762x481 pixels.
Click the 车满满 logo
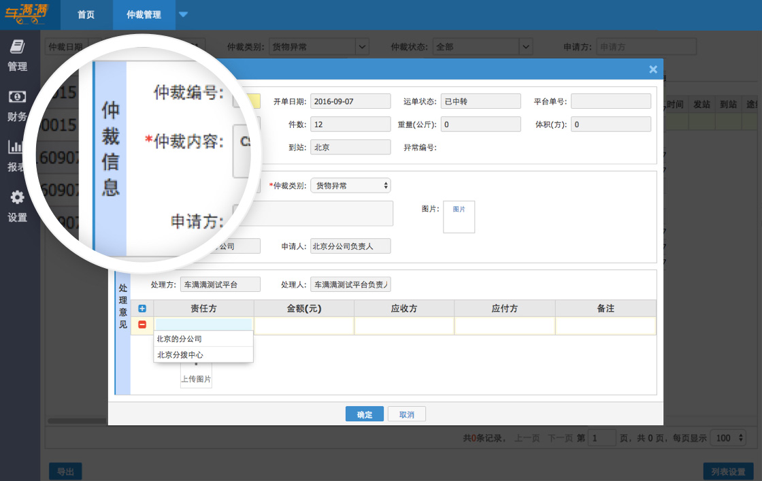[29, 14]
